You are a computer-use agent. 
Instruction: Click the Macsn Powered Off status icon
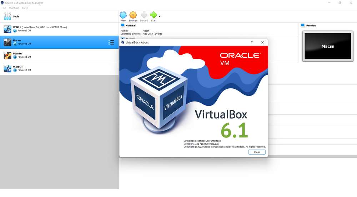(15, 43)
